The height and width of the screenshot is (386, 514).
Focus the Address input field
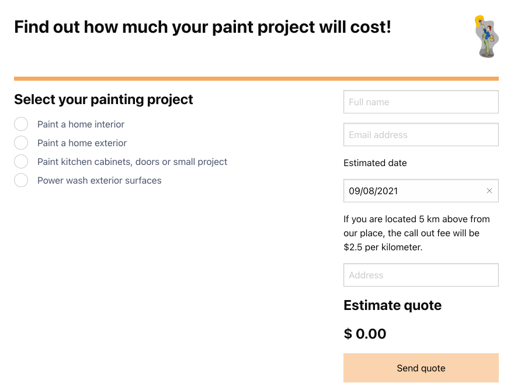pos(421,275)
